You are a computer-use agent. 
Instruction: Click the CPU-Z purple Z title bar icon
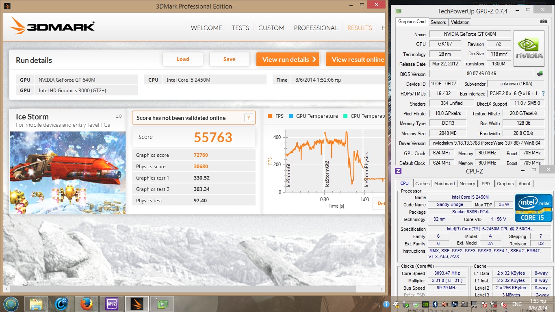click(399, 171)
